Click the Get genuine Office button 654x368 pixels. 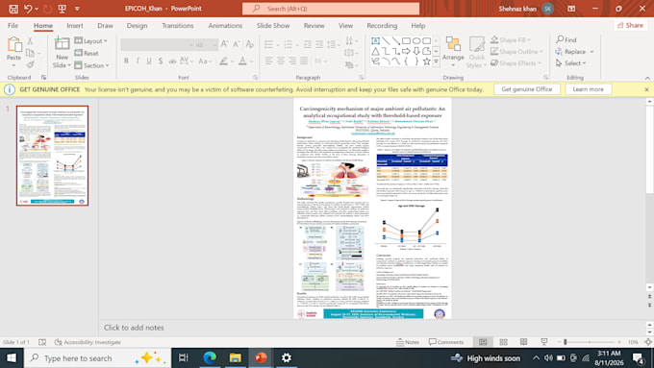(x=527, y=89)
